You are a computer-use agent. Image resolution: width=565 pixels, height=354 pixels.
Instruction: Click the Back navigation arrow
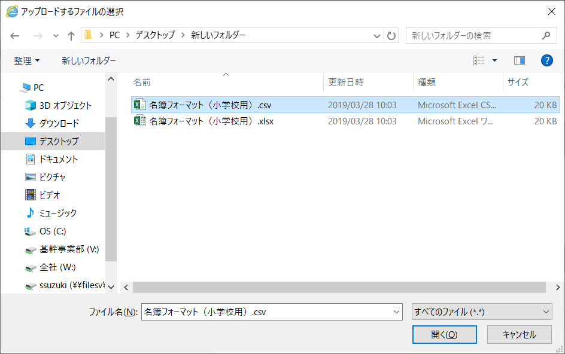click(16, 36)
